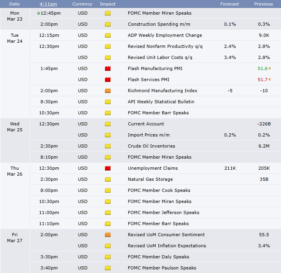Open Construction Spending m/m event
Screen dimensions: 281x273
(x=159, y=24)
